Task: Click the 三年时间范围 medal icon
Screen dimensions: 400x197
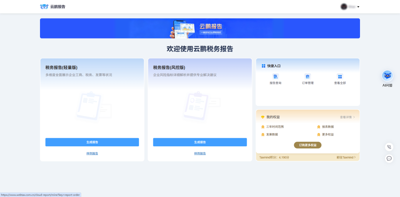Action: tap(263, 127)
